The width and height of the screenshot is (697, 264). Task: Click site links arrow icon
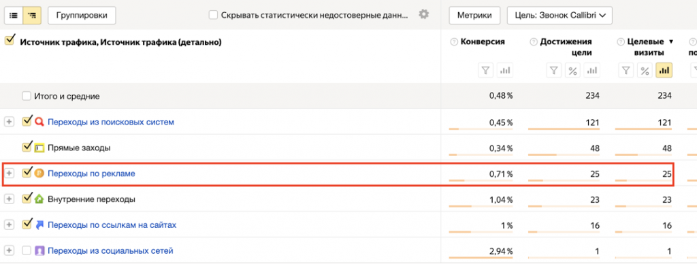(39, 225)
